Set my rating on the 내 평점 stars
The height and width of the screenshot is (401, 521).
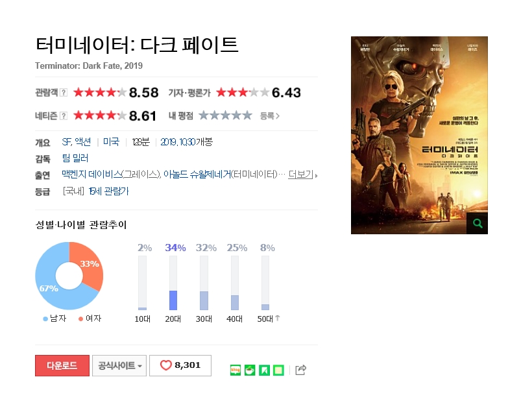(225, 115)
